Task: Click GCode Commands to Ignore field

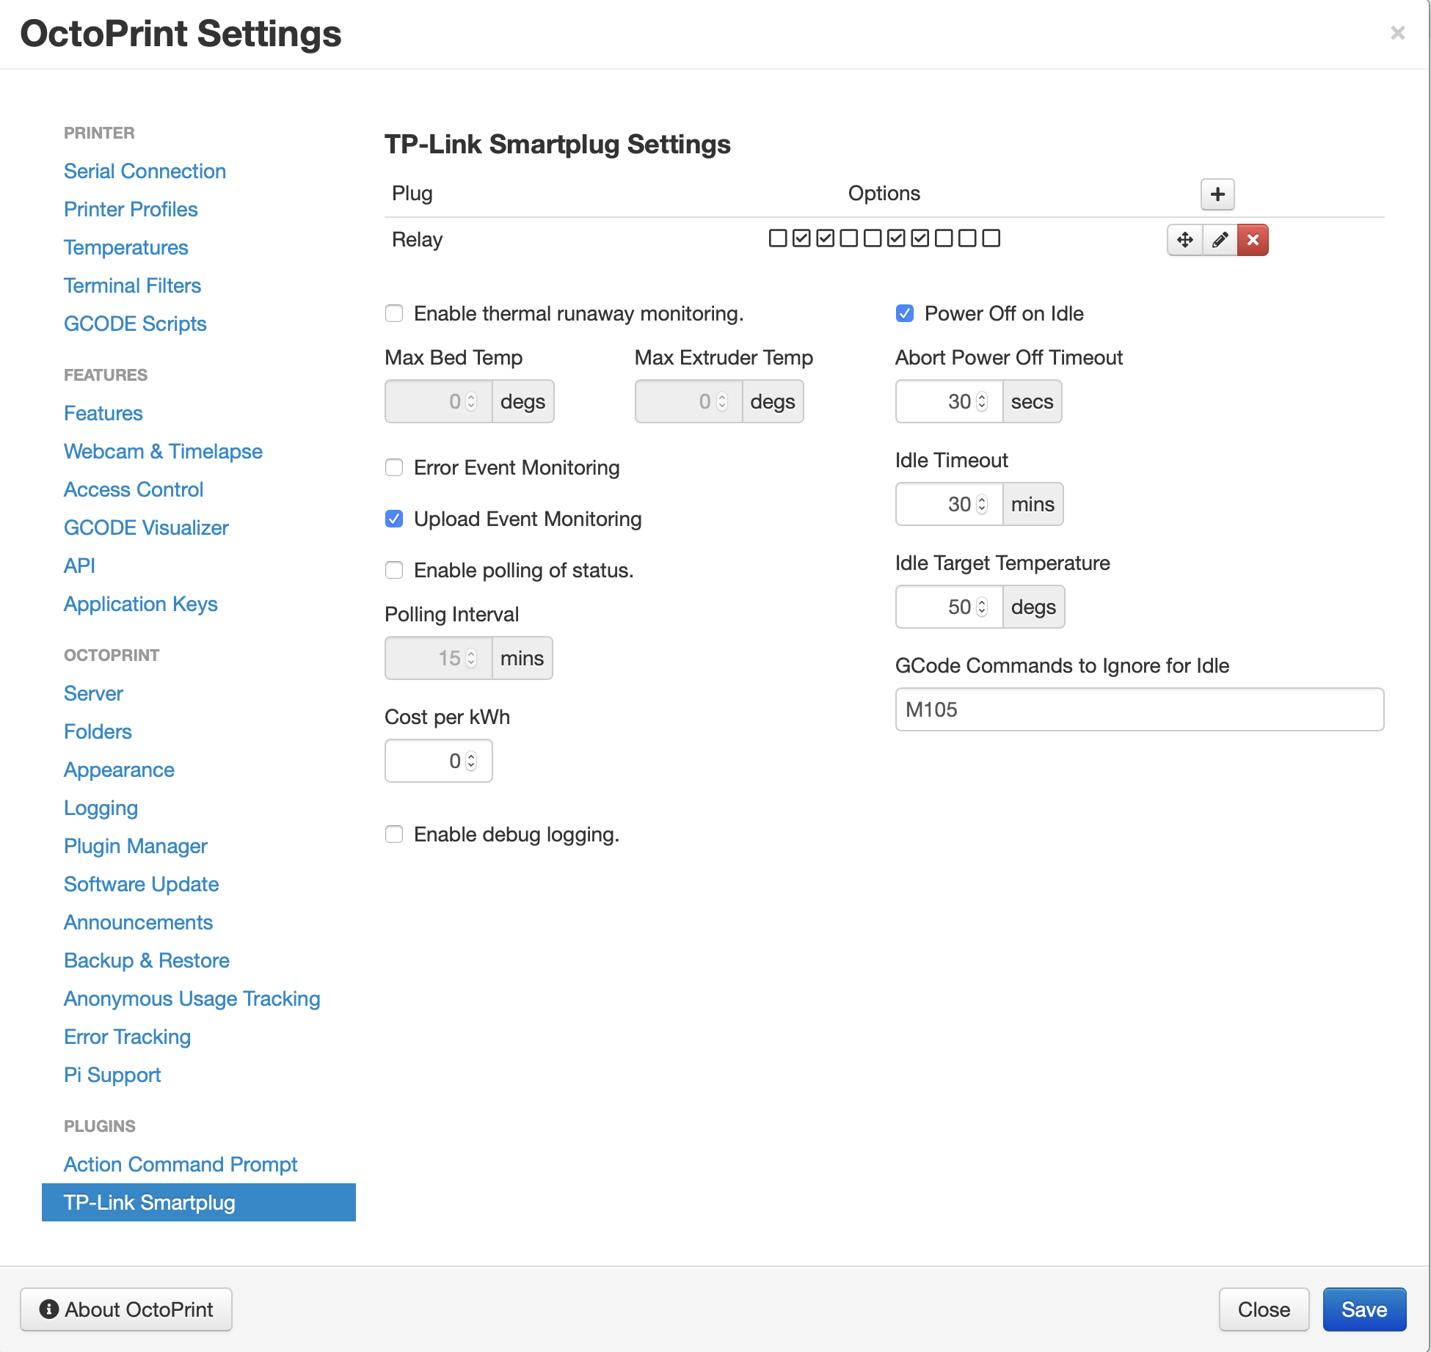Action: [x=1140, y=710]
